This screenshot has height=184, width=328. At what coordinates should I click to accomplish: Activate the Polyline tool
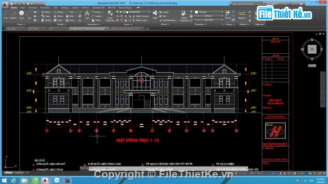click(x=13, y=15)
